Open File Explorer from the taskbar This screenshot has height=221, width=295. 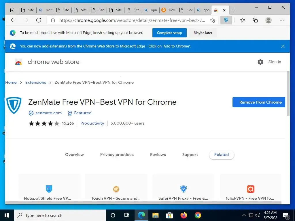(155, 215)
